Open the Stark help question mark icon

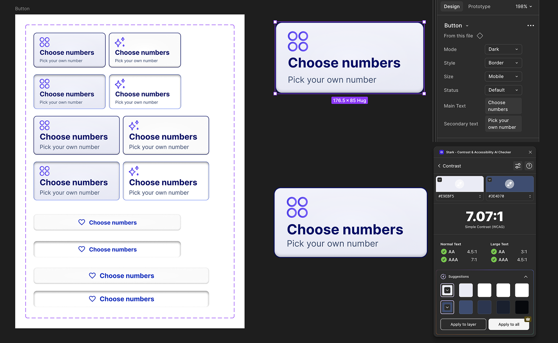pos(529,166)
